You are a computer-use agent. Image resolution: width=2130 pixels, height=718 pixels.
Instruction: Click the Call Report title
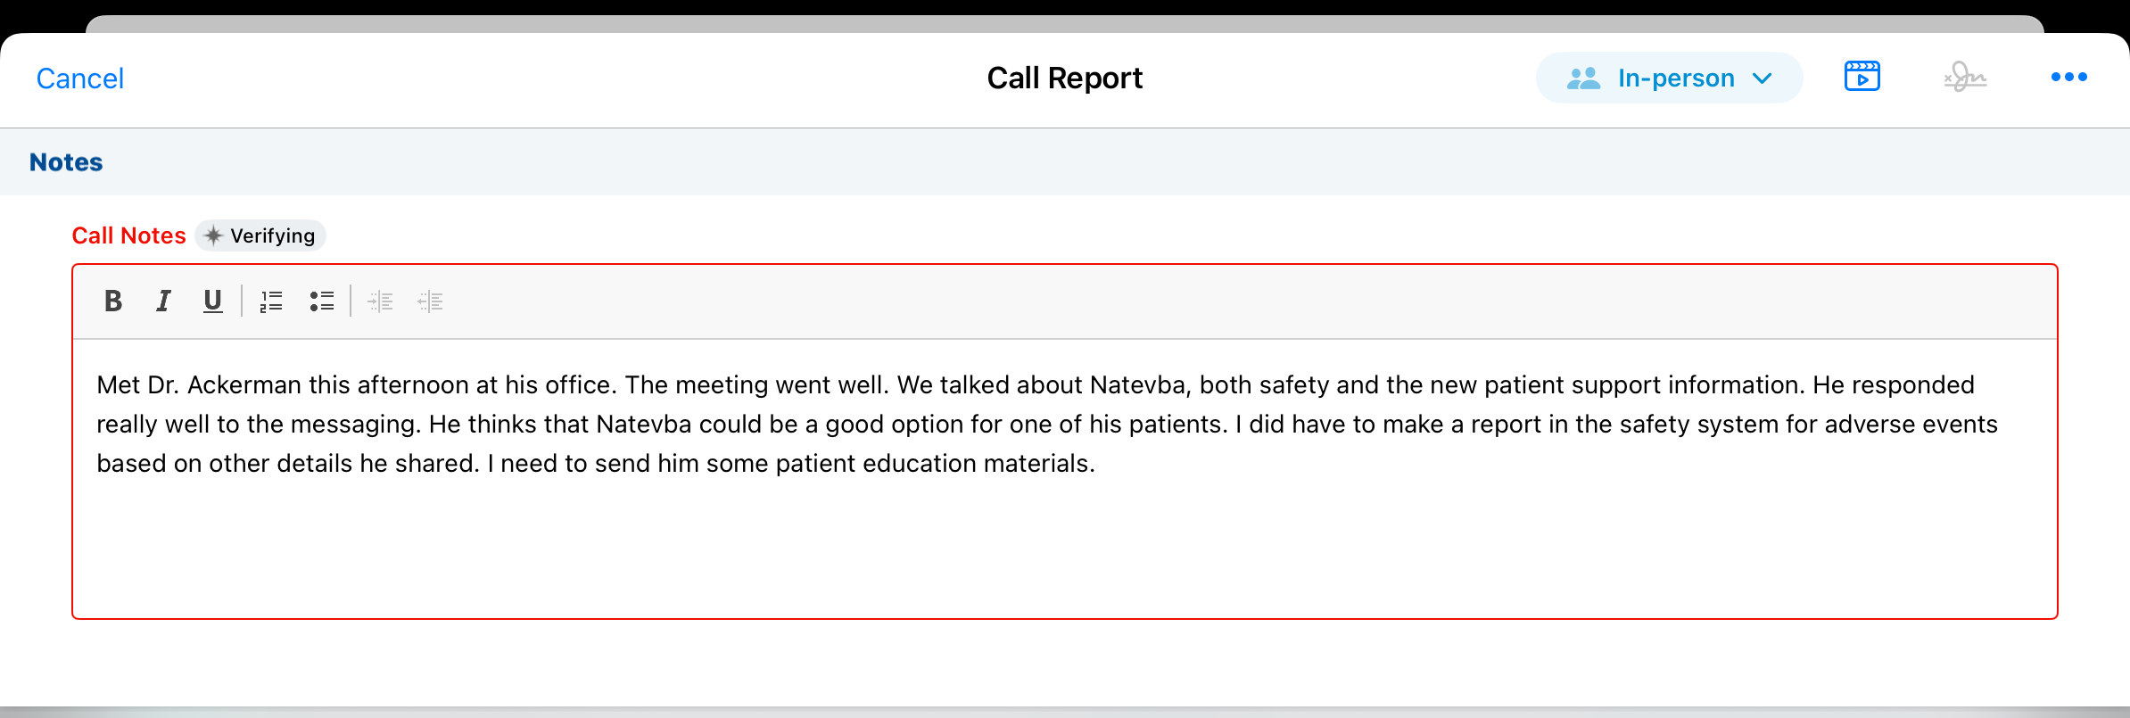(x=1064, y=78)
